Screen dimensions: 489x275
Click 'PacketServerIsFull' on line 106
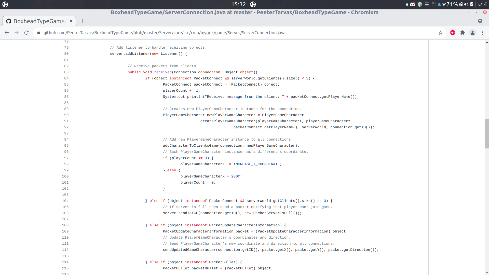tap(273, 213)
